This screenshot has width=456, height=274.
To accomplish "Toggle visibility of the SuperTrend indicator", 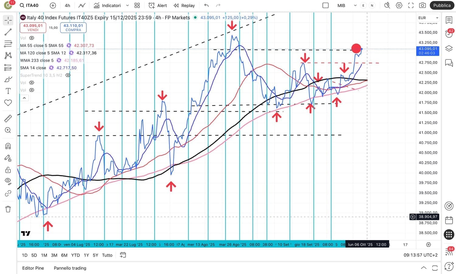I will pos(68,75).
